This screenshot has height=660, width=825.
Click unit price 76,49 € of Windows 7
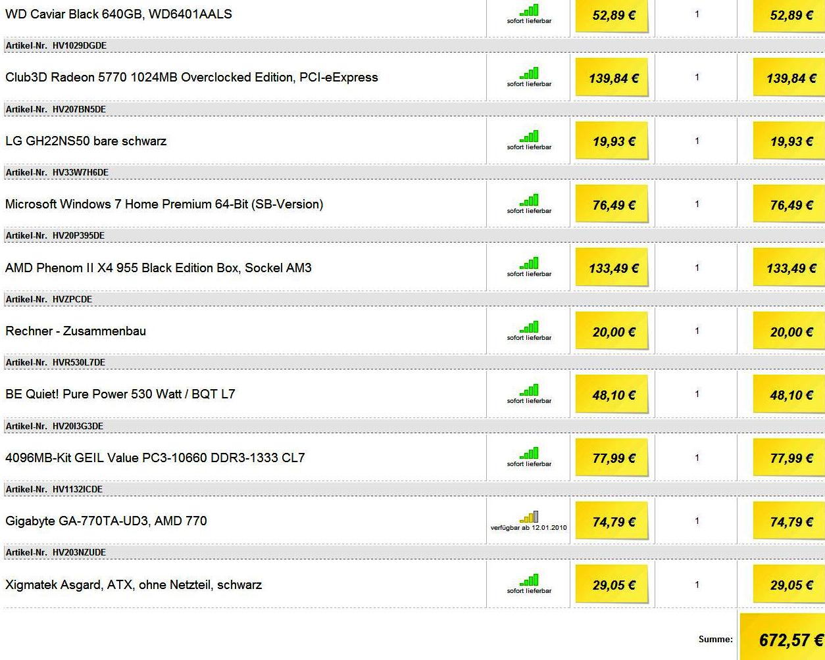tap(612, 204)
